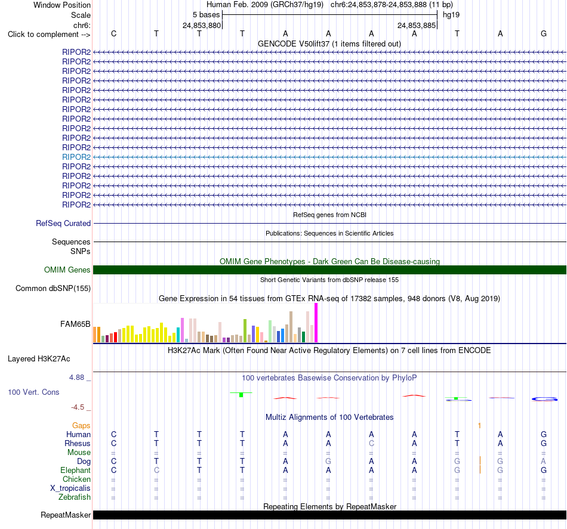The image size is (567, 529).
Task: Click the orange '1' in the Gaps row
Action: (x=479, y=426)
